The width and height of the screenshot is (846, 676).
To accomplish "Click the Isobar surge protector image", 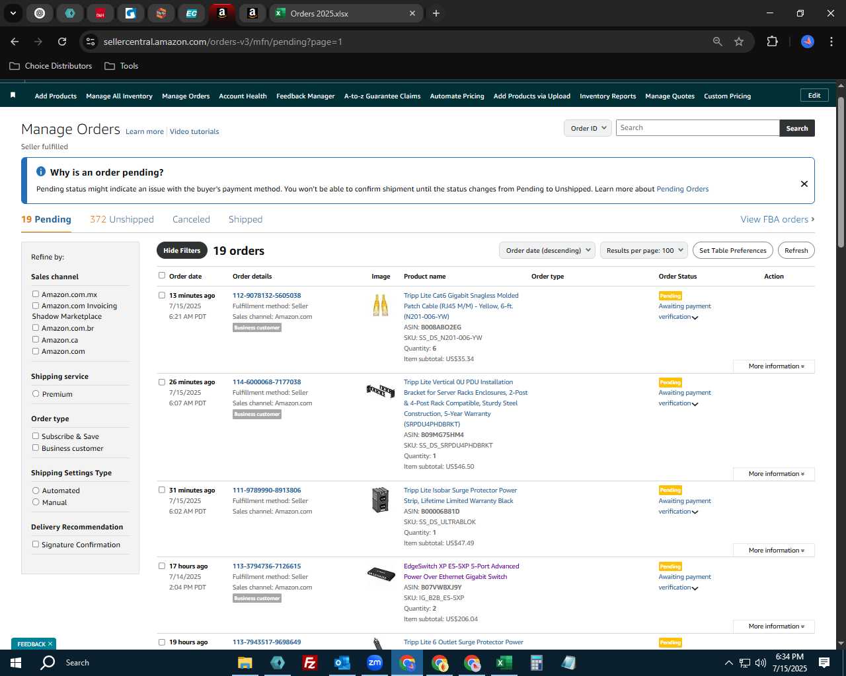I will coord(381,500).
